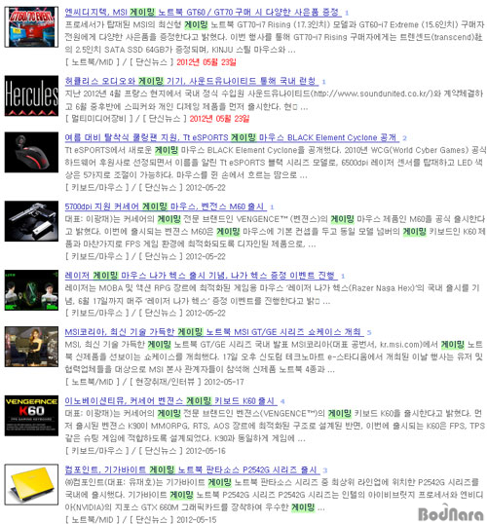Open the Corsair Vengeance M60 mouse headline
The height and width of the screenshot is (524, 487).
click(166, 206)
